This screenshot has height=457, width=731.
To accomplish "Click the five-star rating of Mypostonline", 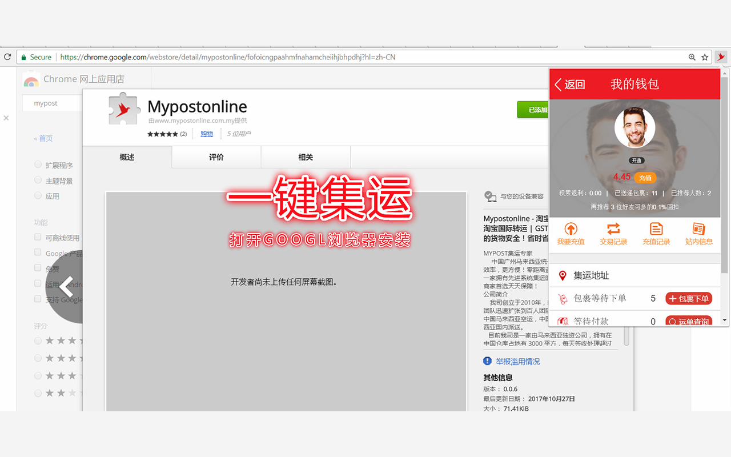I will click(x=163, y=134).
